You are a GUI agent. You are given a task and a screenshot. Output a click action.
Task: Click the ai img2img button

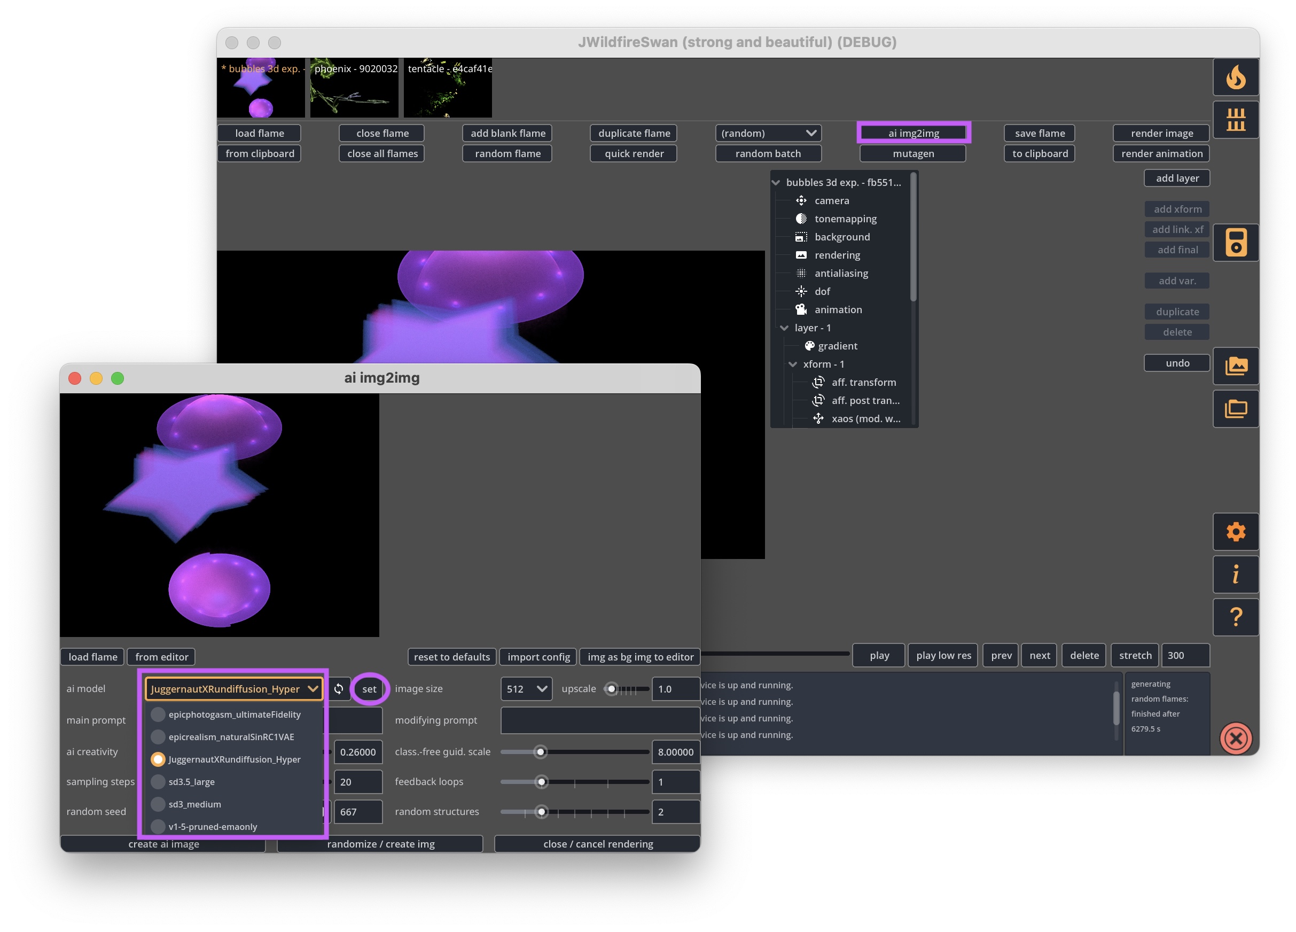pos(913,133)
